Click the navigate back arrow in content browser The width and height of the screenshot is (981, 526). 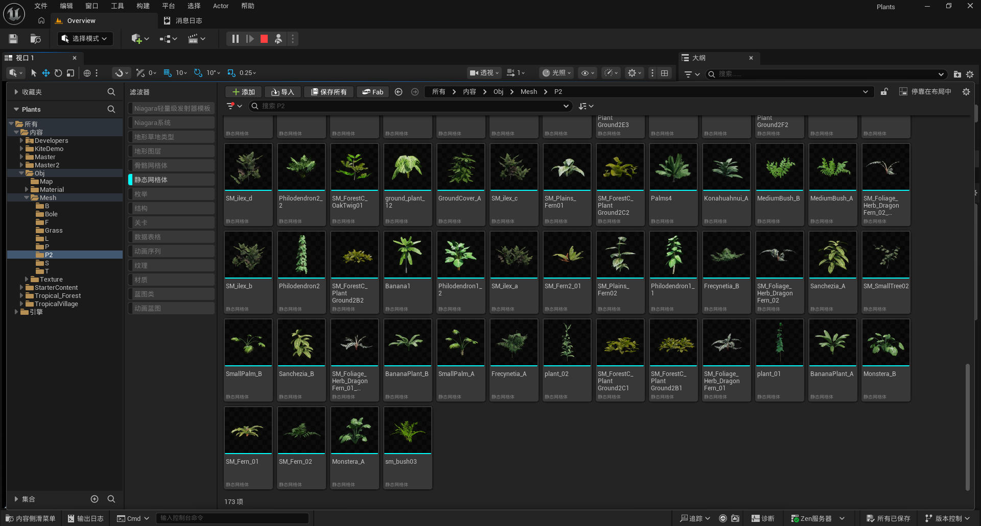399,92
